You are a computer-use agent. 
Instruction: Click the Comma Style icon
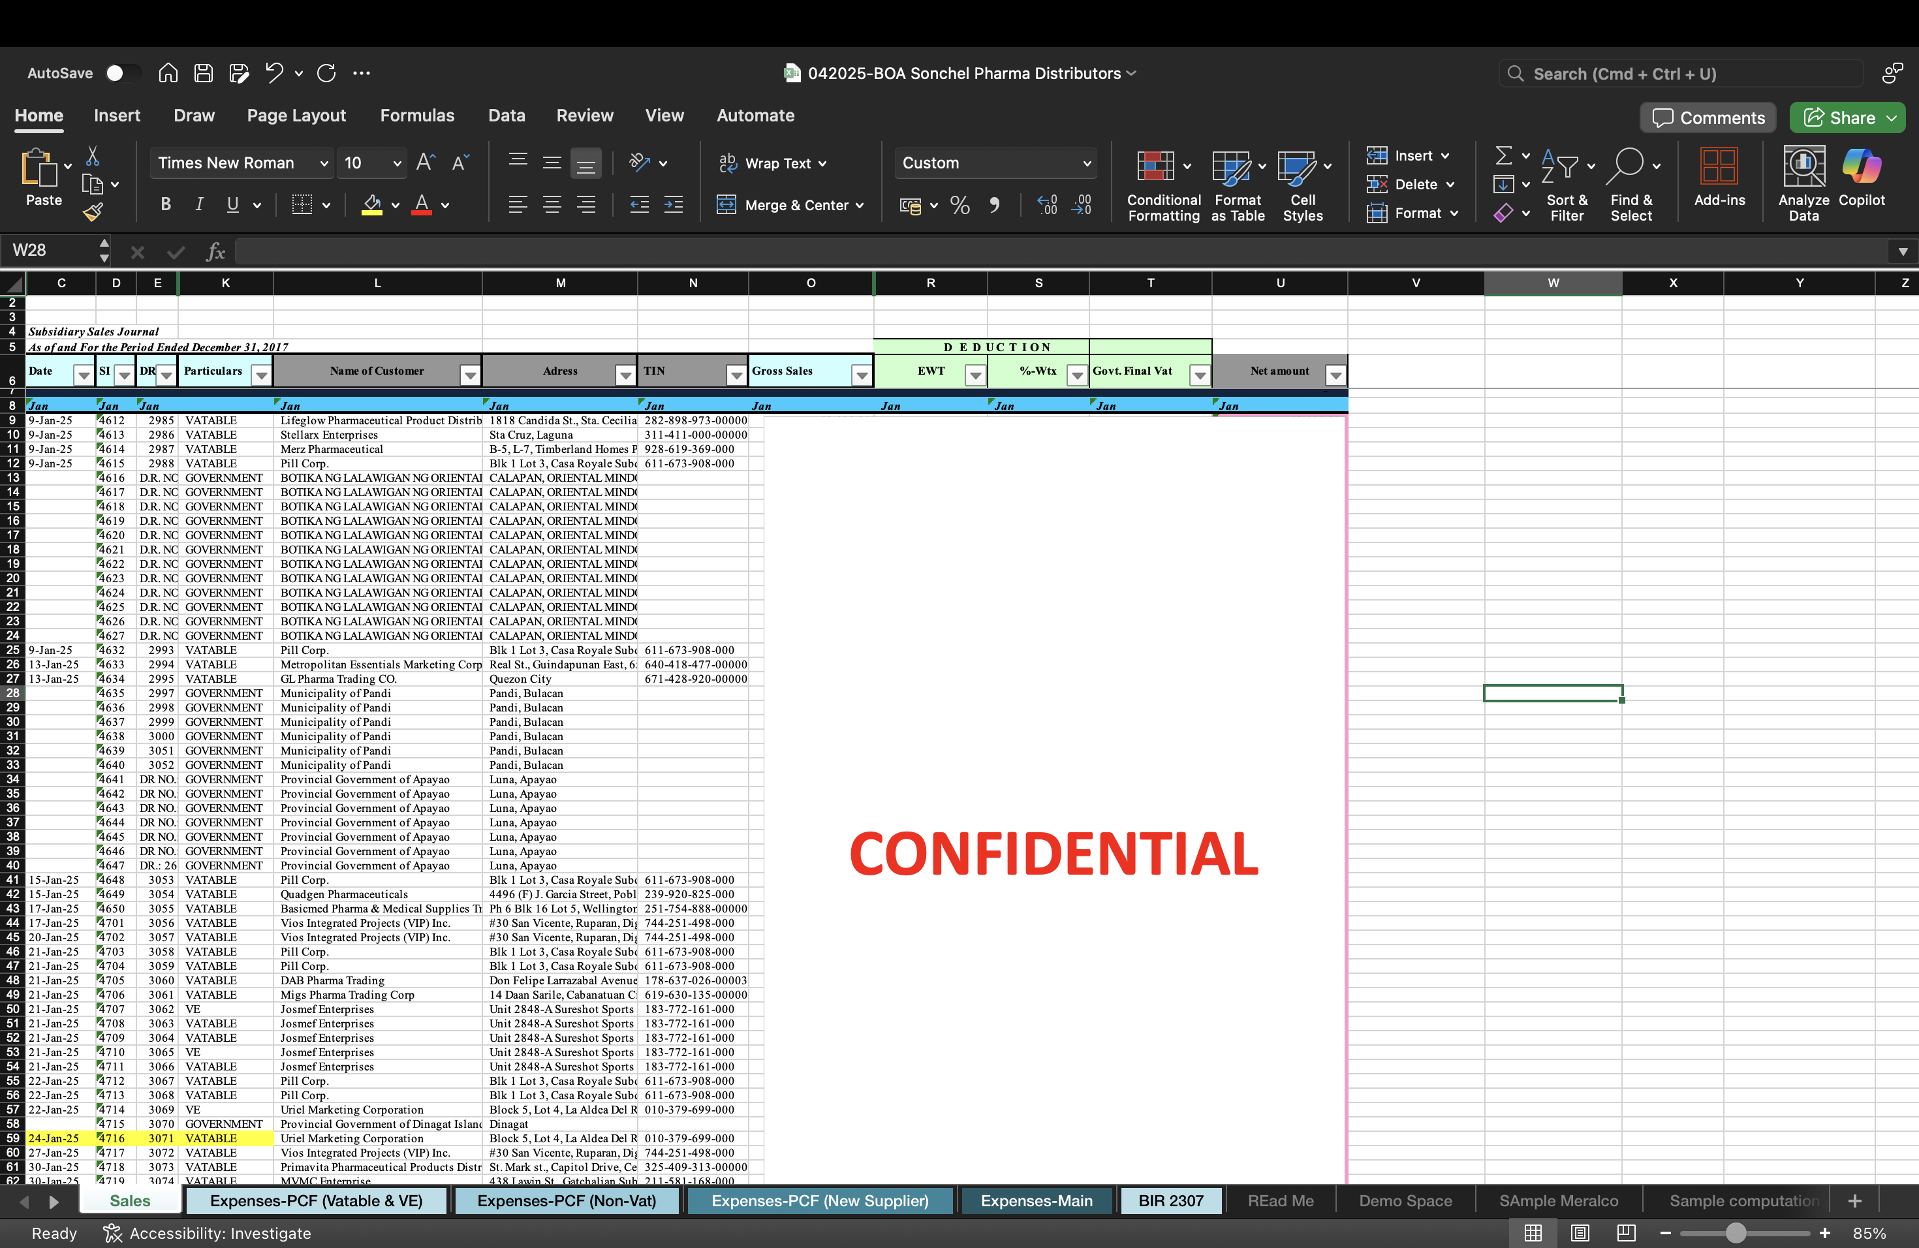tap(995, 205)
